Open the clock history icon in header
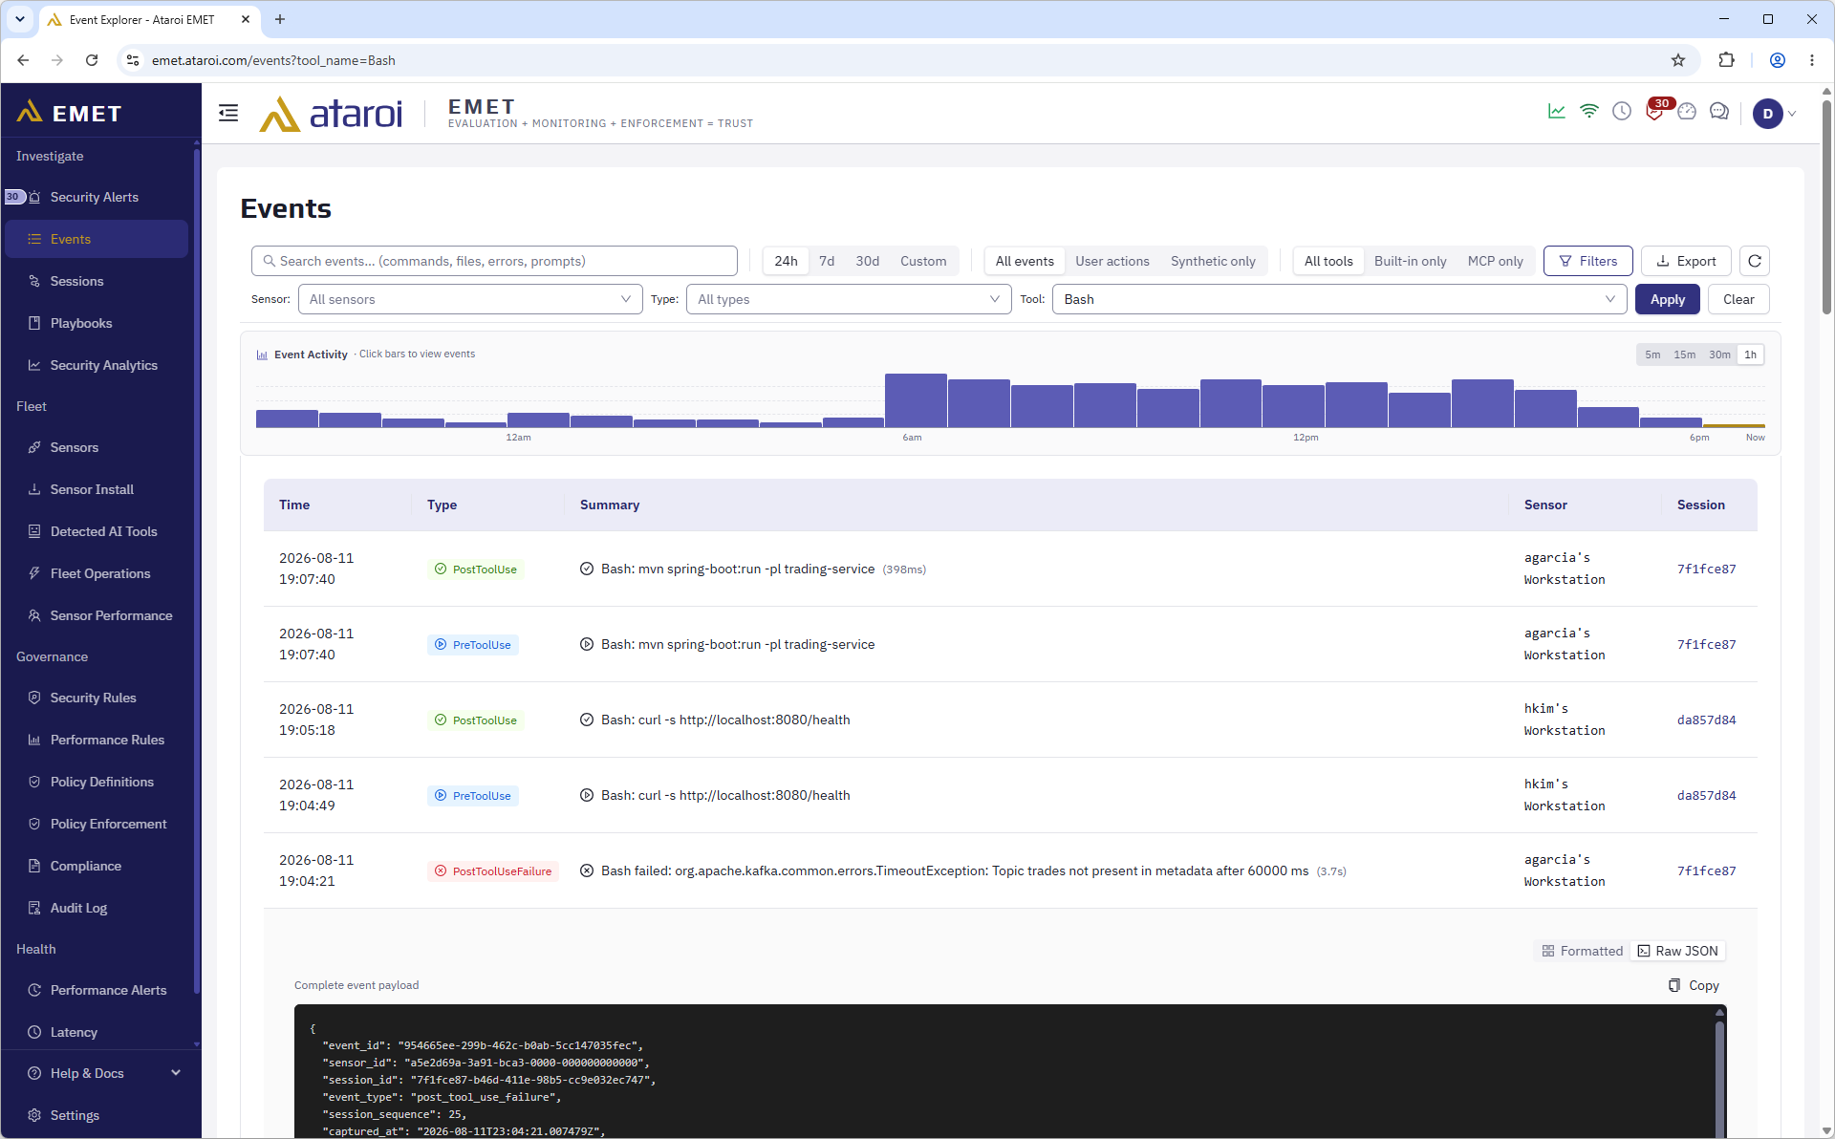The height and width of the screenshot is (1139, 1835). tap(1622, 112)
